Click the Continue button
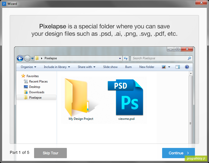 (179, 153)
